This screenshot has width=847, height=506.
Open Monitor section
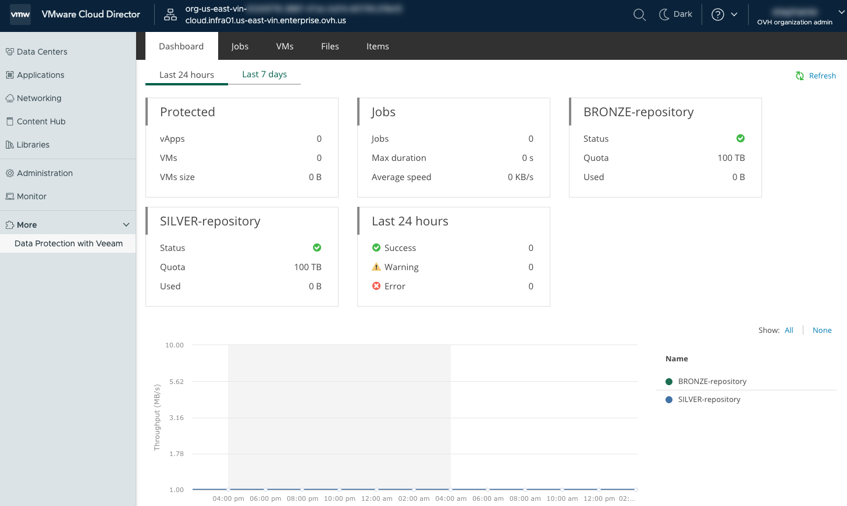coord(31,196)
